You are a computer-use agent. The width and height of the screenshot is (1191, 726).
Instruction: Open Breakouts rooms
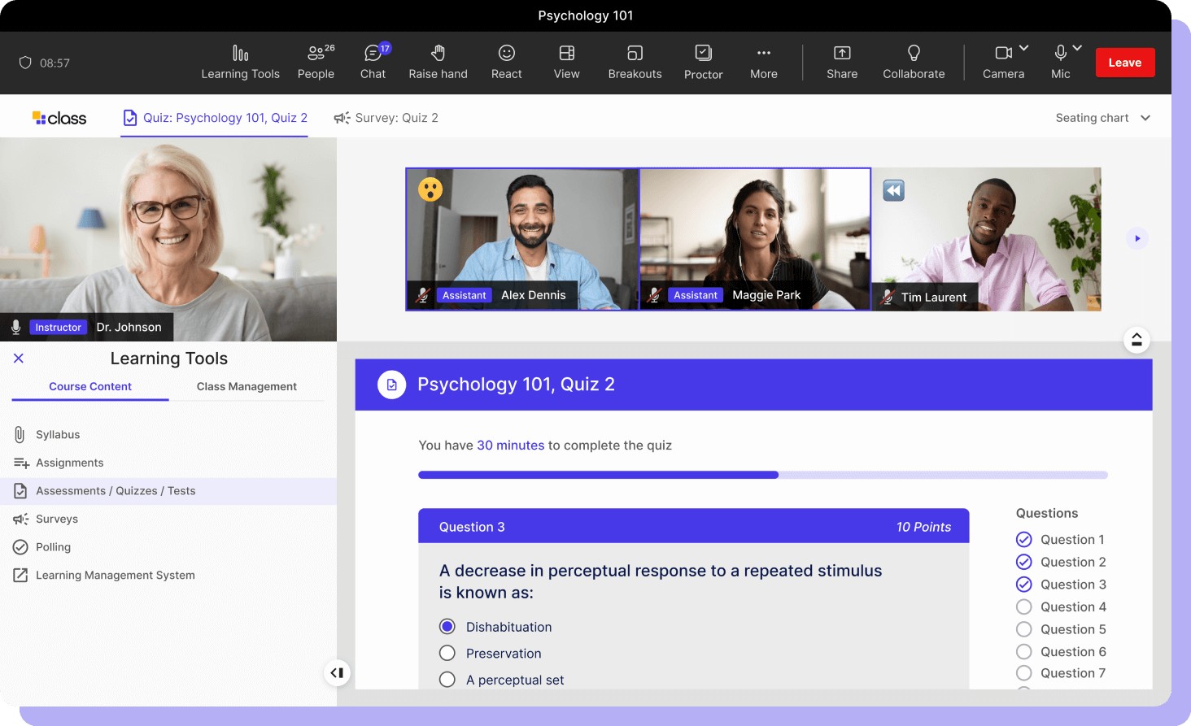635,63
